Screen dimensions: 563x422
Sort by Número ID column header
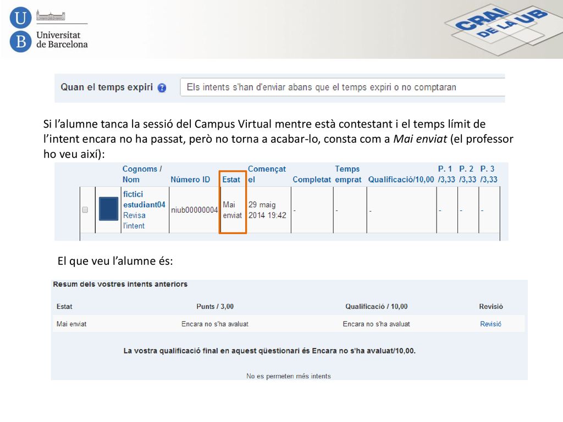tap(190, 180)
